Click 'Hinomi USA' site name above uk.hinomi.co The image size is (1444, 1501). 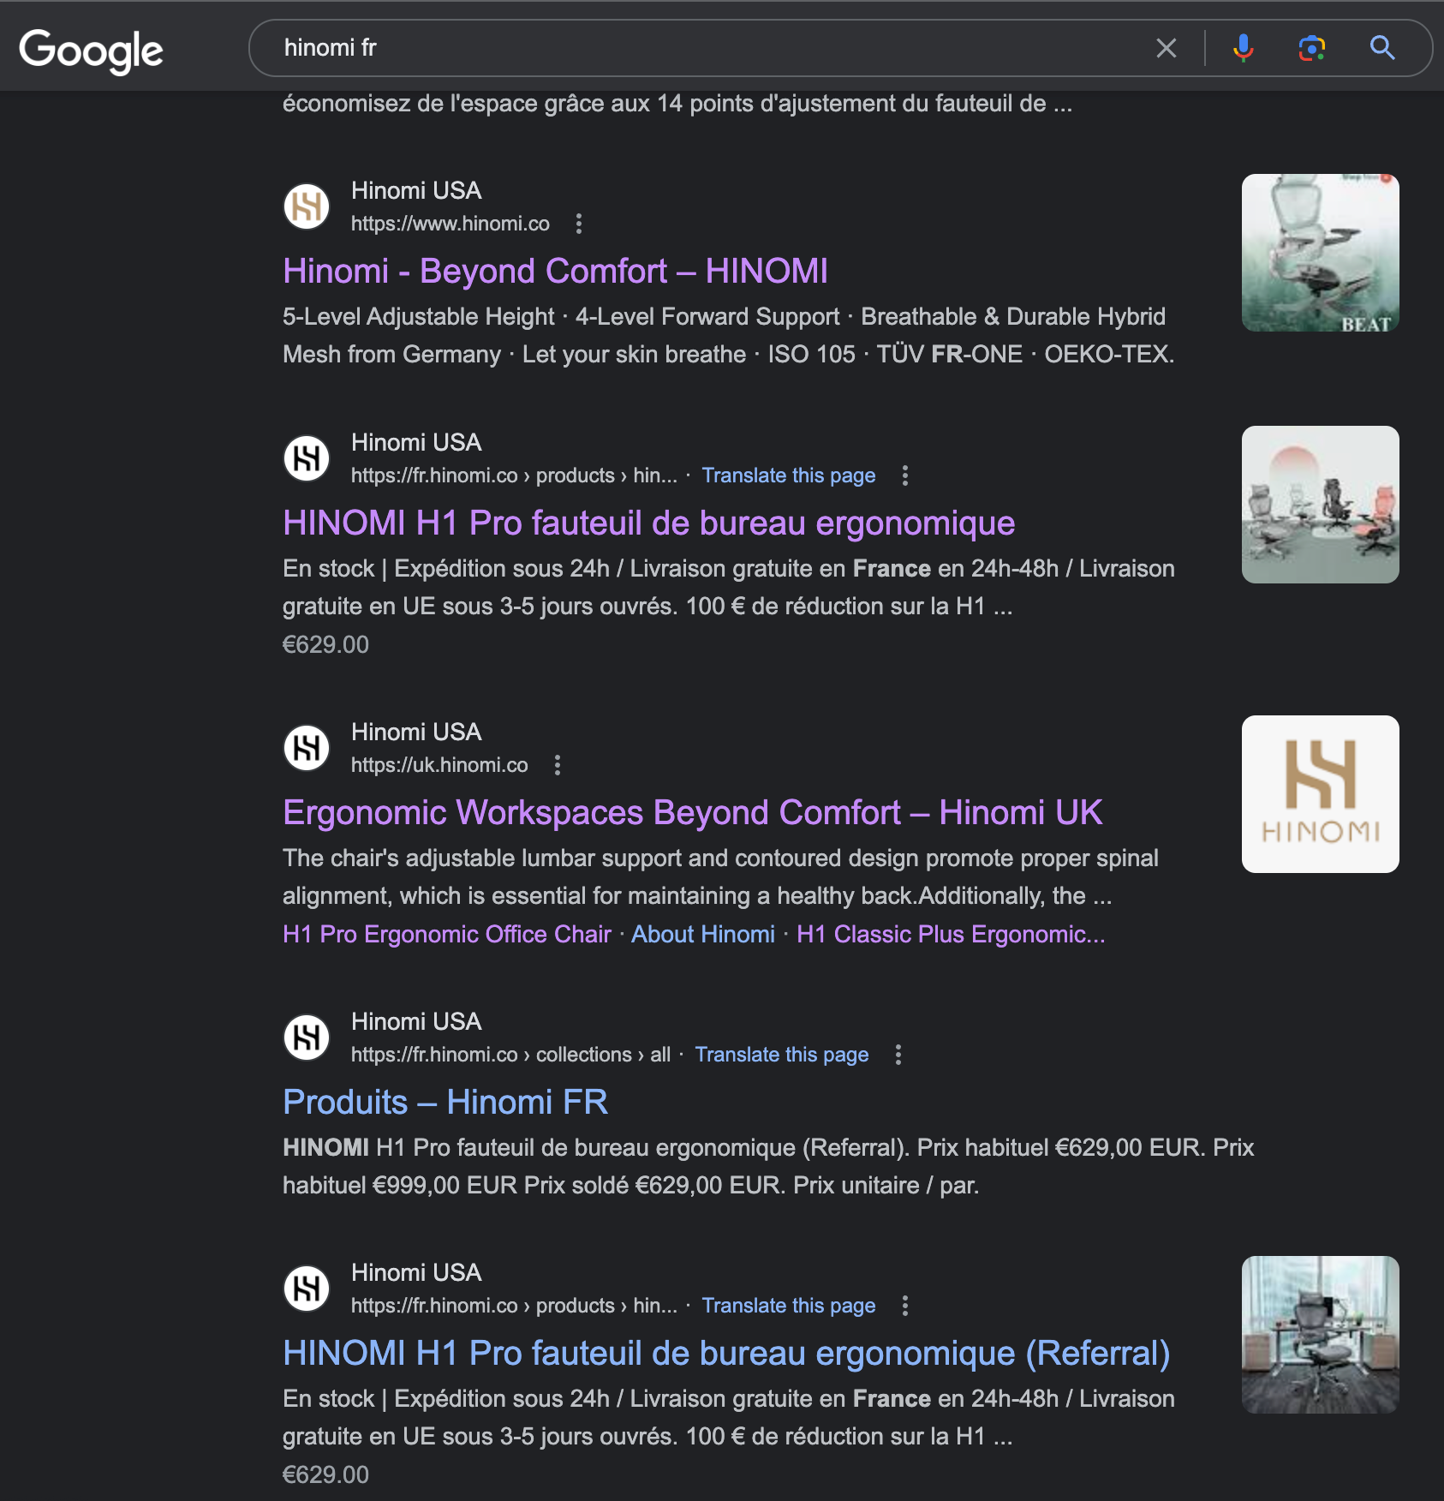tap(416, 732)
